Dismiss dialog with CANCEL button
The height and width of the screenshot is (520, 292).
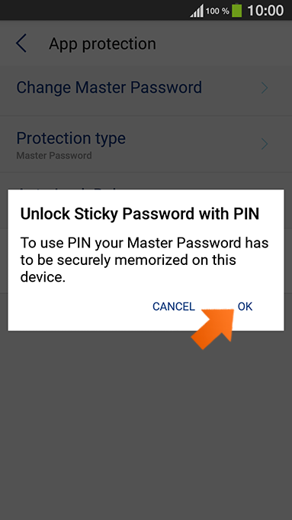174,306
